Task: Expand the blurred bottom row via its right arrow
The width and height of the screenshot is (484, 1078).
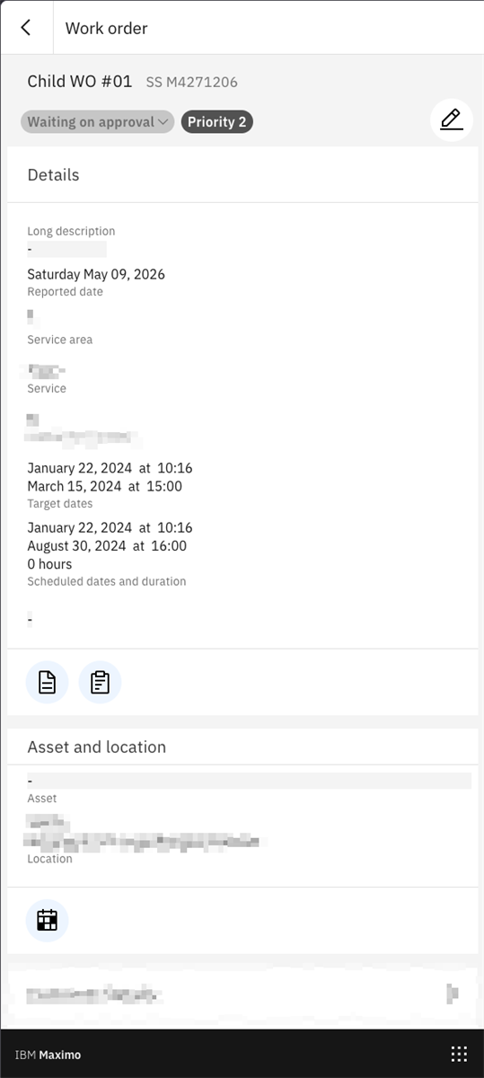Action: 453,993
